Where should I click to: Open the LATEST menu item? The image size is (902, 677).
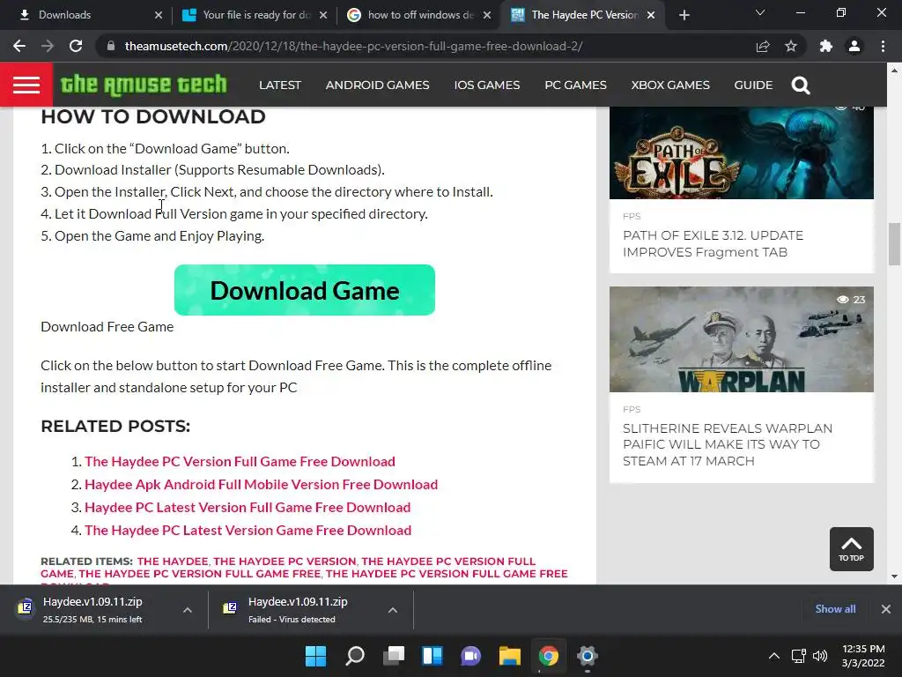tap(280, 86)
